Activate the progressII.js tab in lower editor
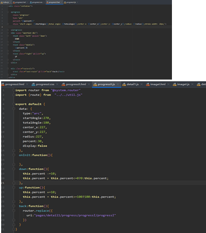This screenshot has height=233, width=206. coord(106,84)
